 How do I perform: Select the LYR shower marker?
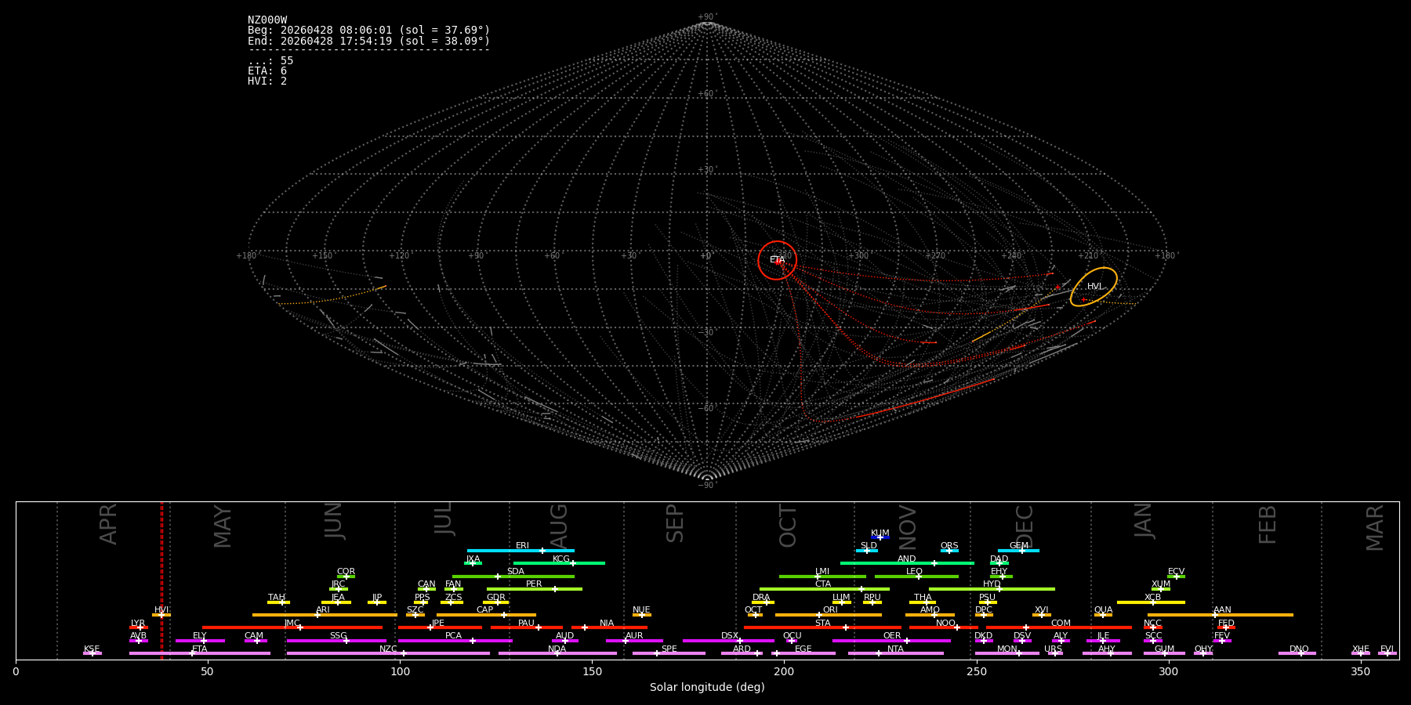(x=140, y=627)
